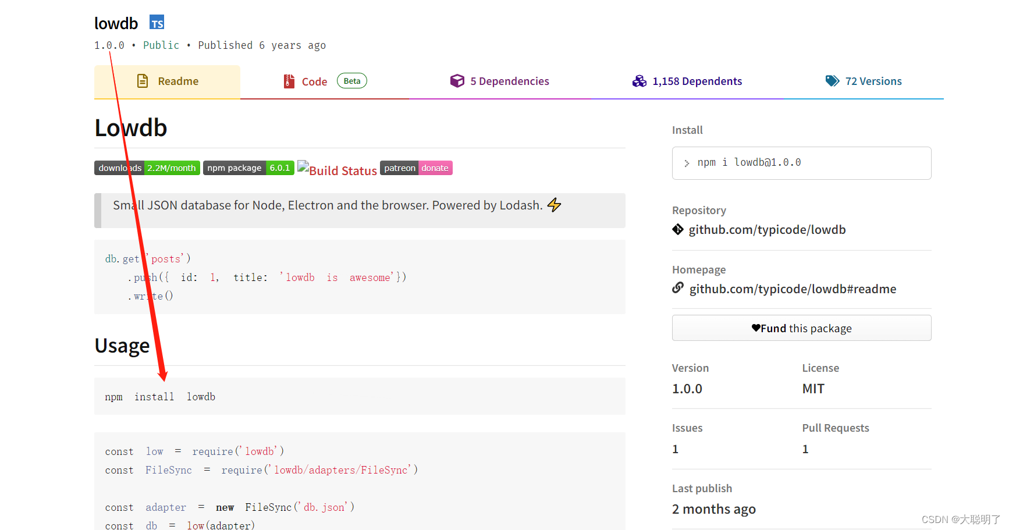Viewport: 1009px width, 530px height.
Task: Open the 72 Versions tab
Action: 864,81
